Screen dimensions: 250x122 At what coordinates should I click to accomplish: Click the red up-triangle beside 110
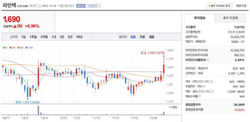(x=15, y=26)
